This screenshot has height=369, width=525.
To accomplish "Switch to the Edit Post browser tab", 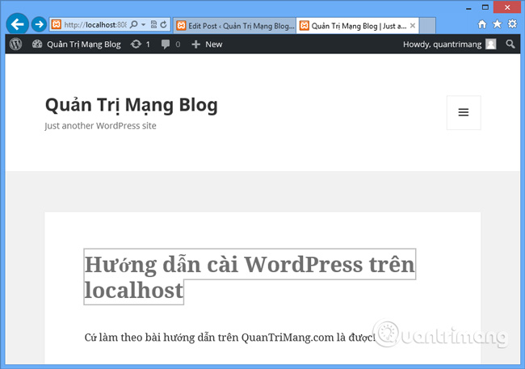I will [x=234, y=26].
